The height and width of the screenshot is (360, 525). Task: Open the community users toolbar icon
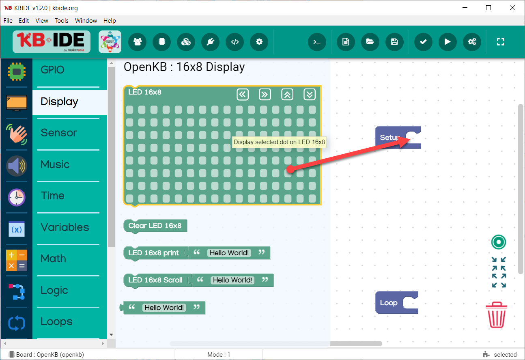(x=138, y=42)
